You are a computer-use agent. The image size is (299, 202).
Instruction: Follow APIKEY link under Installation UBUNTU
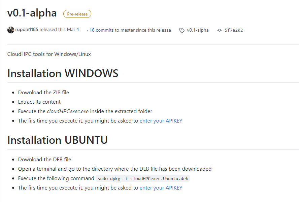point(161,188)
